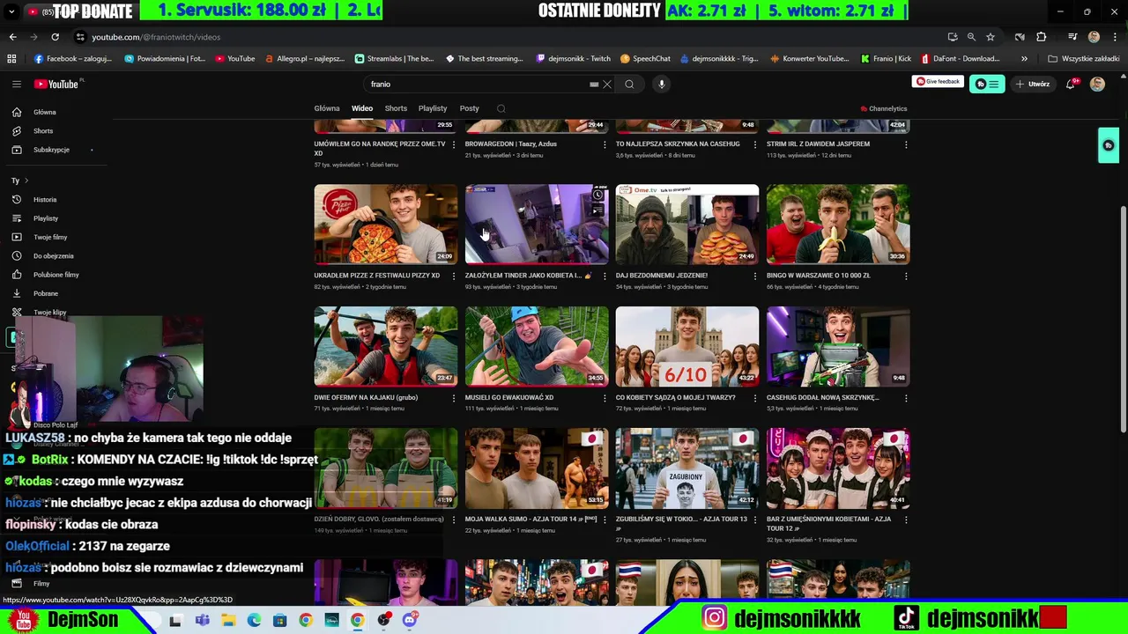Open options menu for UKRADŁEM PIZZE video
1128x634 pixels.
point(454,276)
